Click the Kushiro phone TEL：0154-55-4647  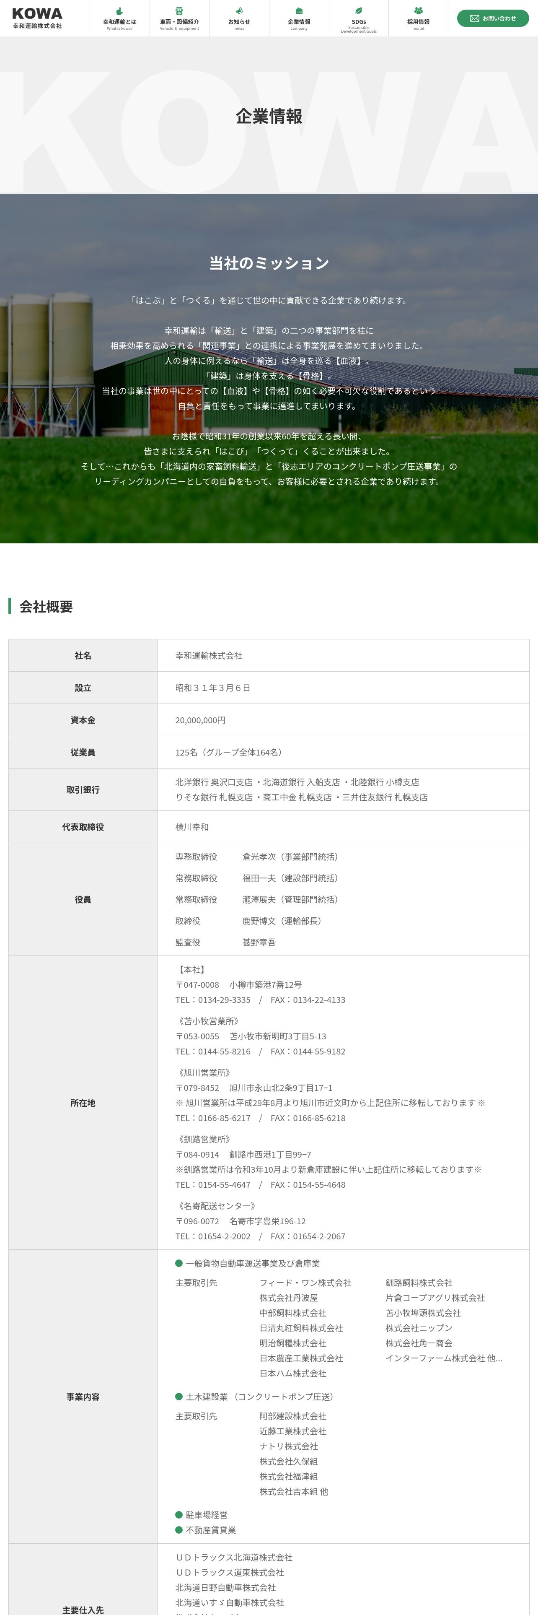[x=213, y=1185]
